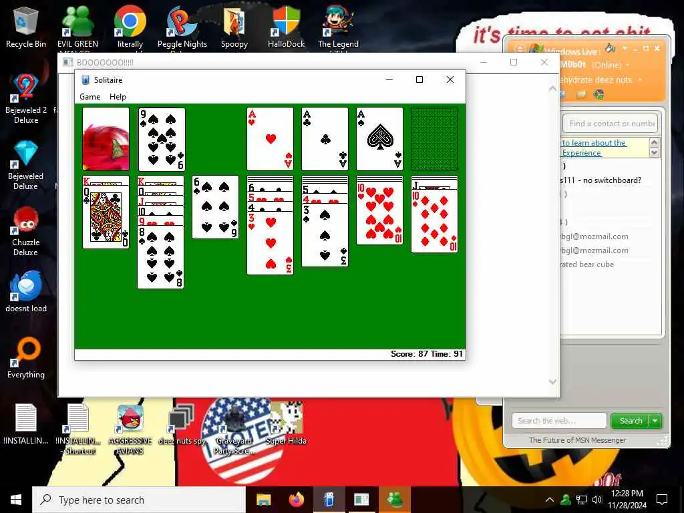Image resolution: width=684 pixels, height=513 pixels.
Task: Open the Spoopy folder icon
Action: click(x=234, y=27)
